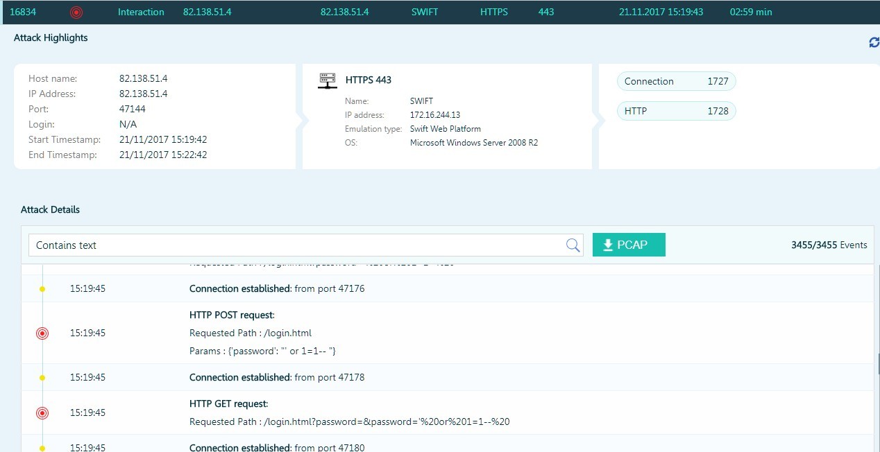The image size is (880, 452).
Task: Click Interaction label in the dark header row
Action: (141, 12)
